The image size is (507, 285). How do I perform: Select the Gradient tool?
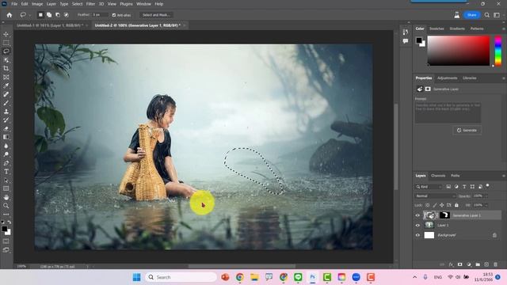pos(6,137)
